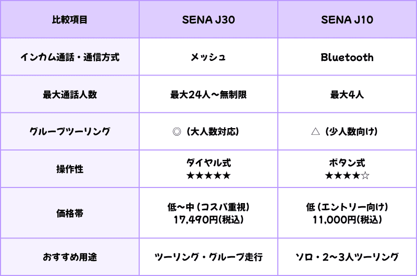The height and width of the screenshot is (276, 417).
Task: Click the ツーリング・グループ走行 cell
Action: (x=208, y=257)
